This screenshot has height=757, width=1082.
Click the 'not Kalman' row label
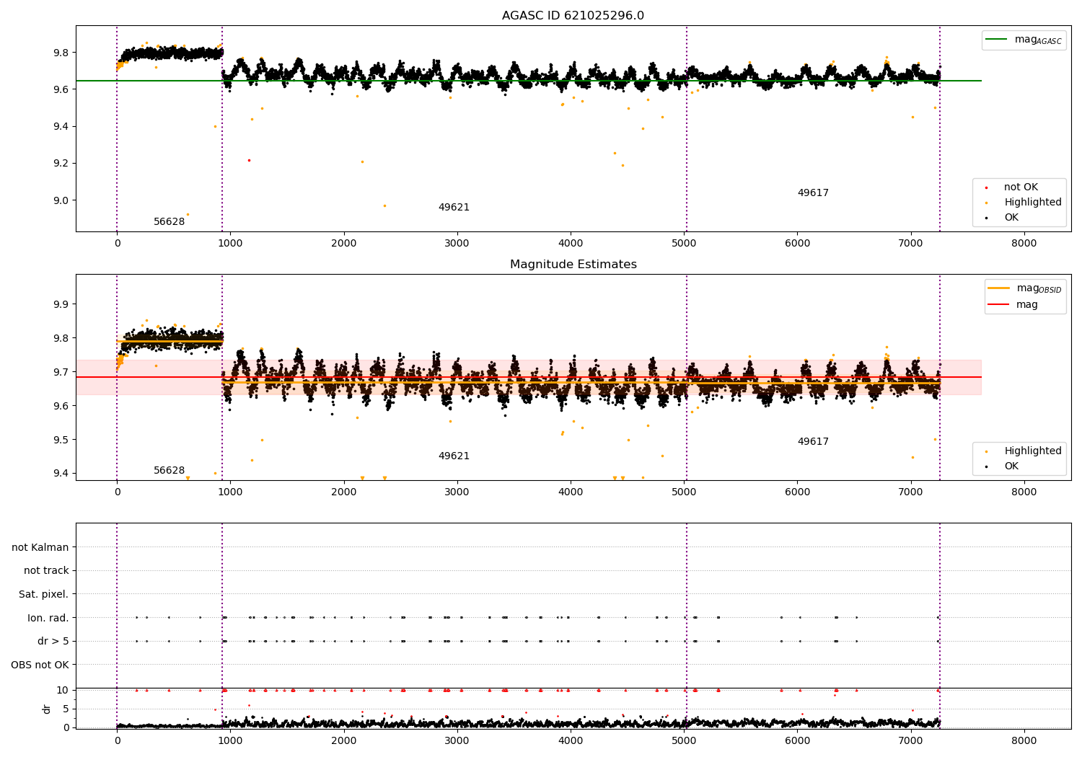tap(40, 548)
